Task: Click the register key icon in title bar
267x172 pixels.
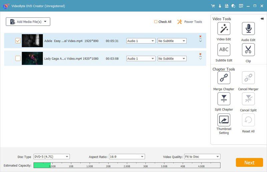Action: (x=220, y=6)
